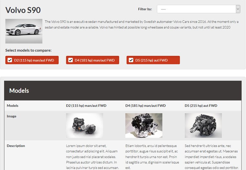Image resolution: width=246 pixels, height=170 pixels.
Task: Click the D4 engine image
Action: click(x=144, y=125)
